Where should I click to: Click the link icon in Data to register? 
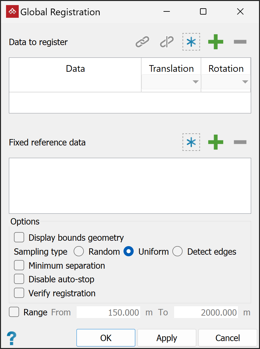tap(142, 42)
